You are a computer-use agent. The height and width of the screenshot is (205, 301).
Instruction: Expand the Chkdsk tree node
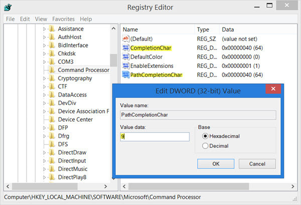pyautogui.click(x=44, y=53)
